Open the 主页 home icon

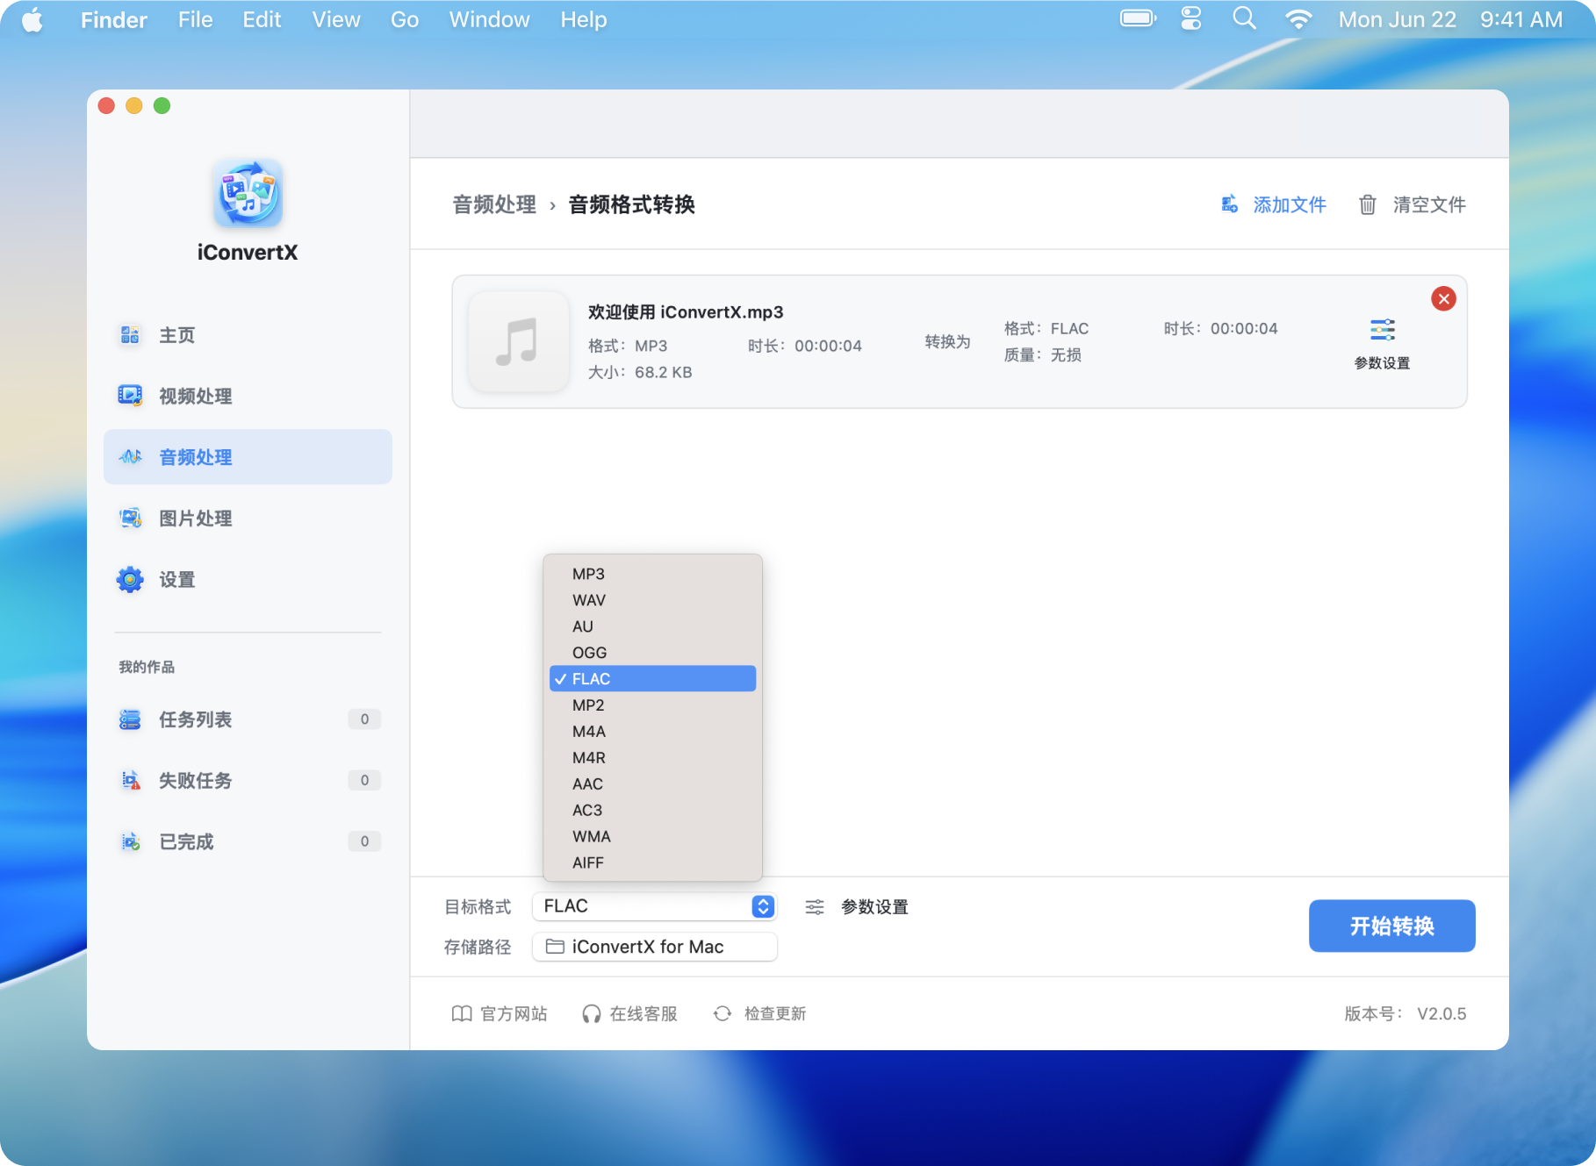130,335
